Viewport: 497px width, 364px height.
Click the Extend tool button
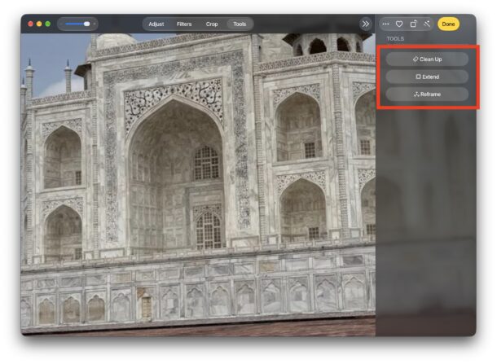pos(427,77)
